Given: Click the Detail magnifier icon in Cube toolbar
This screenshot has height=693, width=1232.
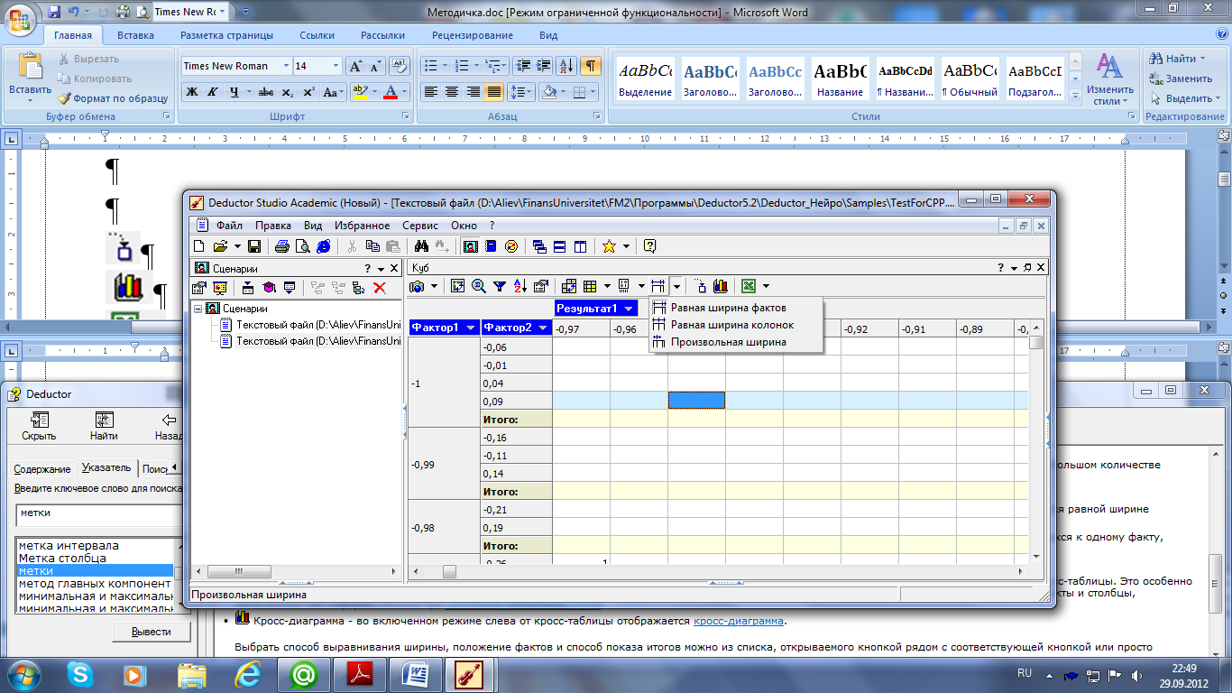Looking at the screenshot, I should [x=478, y=286].
